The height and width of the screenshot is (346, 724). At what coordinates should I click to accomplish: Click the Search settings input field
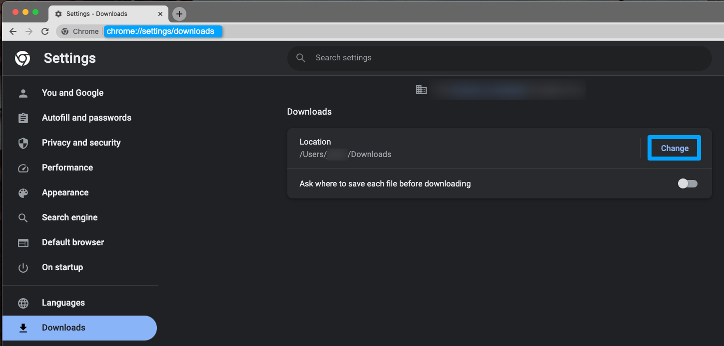(500, 58)
